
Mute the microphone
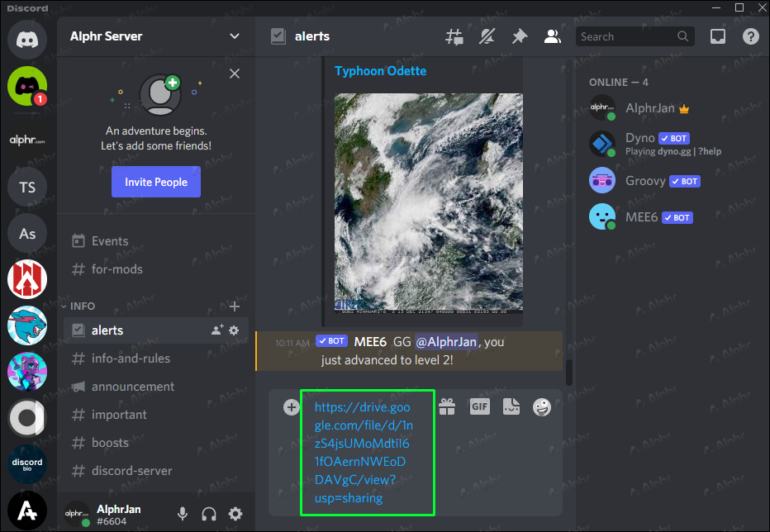pyautogui.click(x=183, y=514)
